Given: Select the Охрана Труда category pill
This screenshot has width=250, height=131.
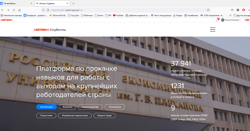Looking at the screenshot, I should 104,116.
